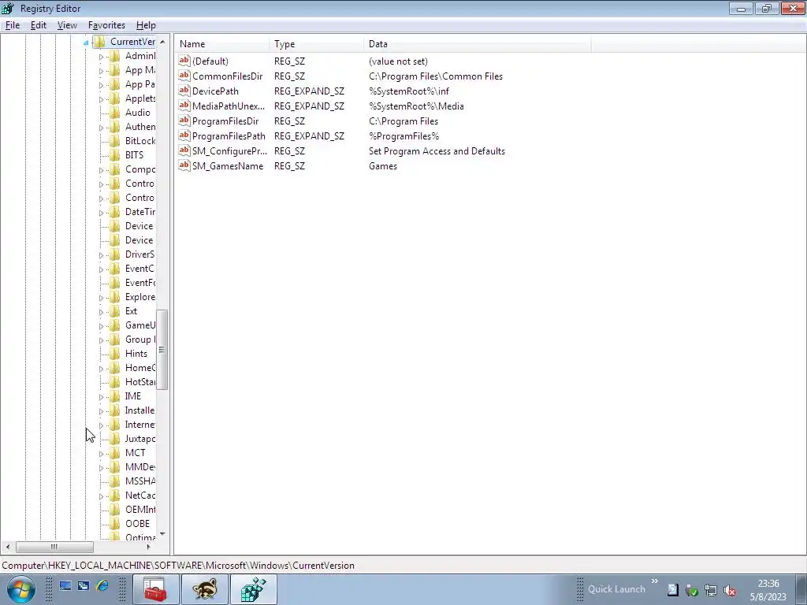Click the ProgramFilesPath value icon
The image size is (807, 605).
pyautogui.click(x=184, y=135)
